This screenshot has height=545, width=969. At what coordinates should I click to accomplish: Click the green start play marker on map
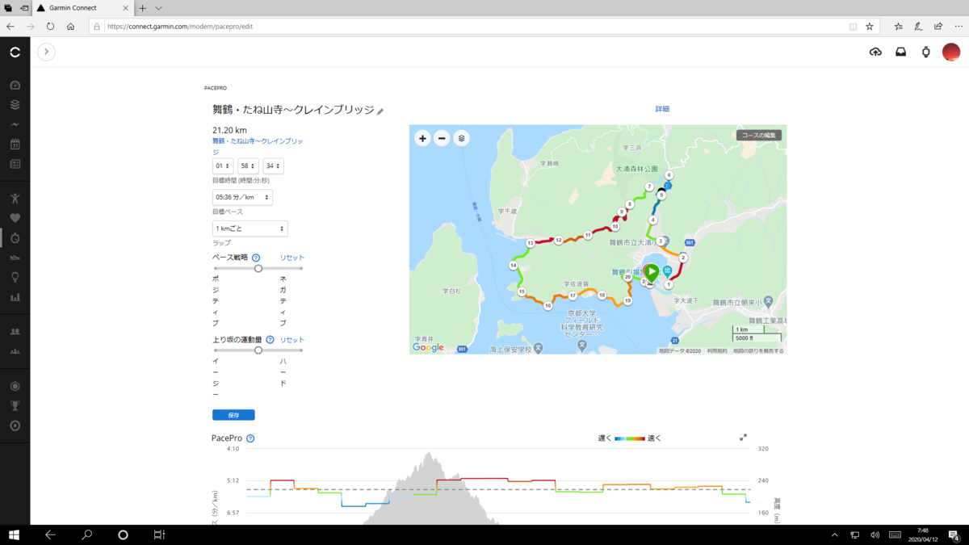tap(651, 272)
